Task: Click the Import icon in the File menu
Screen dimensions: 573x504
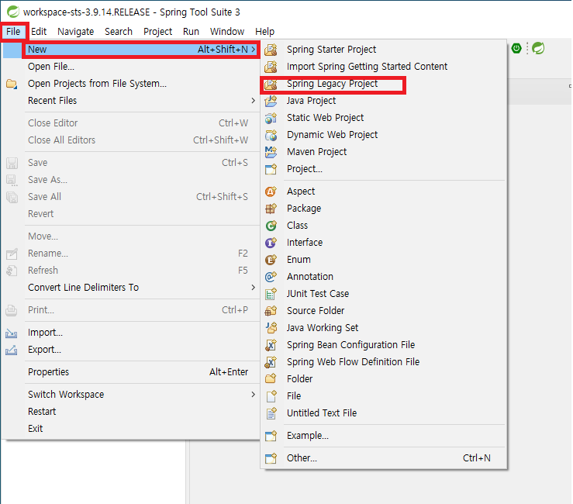Action: coord(12,333)
